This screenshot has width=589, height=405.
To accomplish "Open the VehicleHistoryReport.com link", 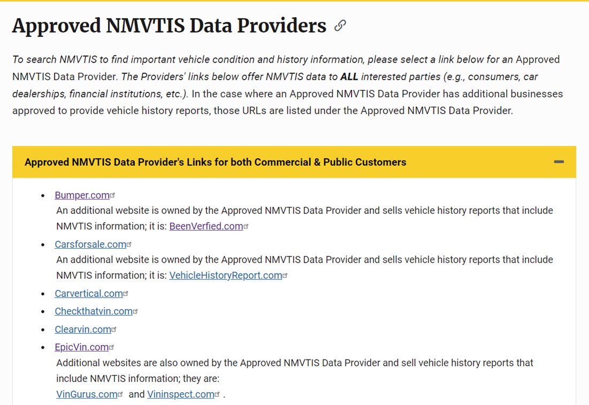I will tap(225, 276).
